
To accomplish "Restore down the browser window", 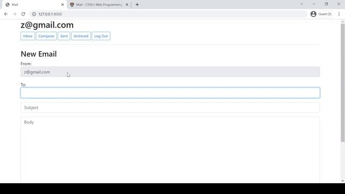I will [x=326, y=4].
